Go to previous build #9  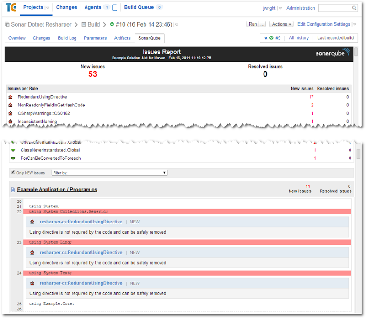(278, 38)
